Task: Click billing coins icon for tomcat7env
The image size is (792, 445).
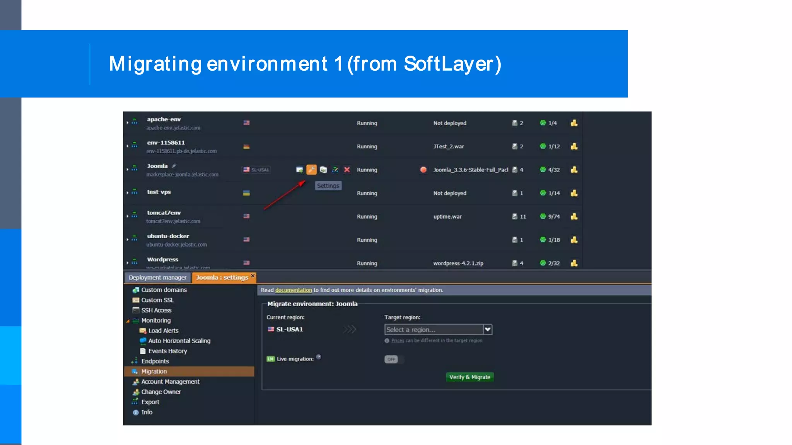Action: (x=574, y=216)
